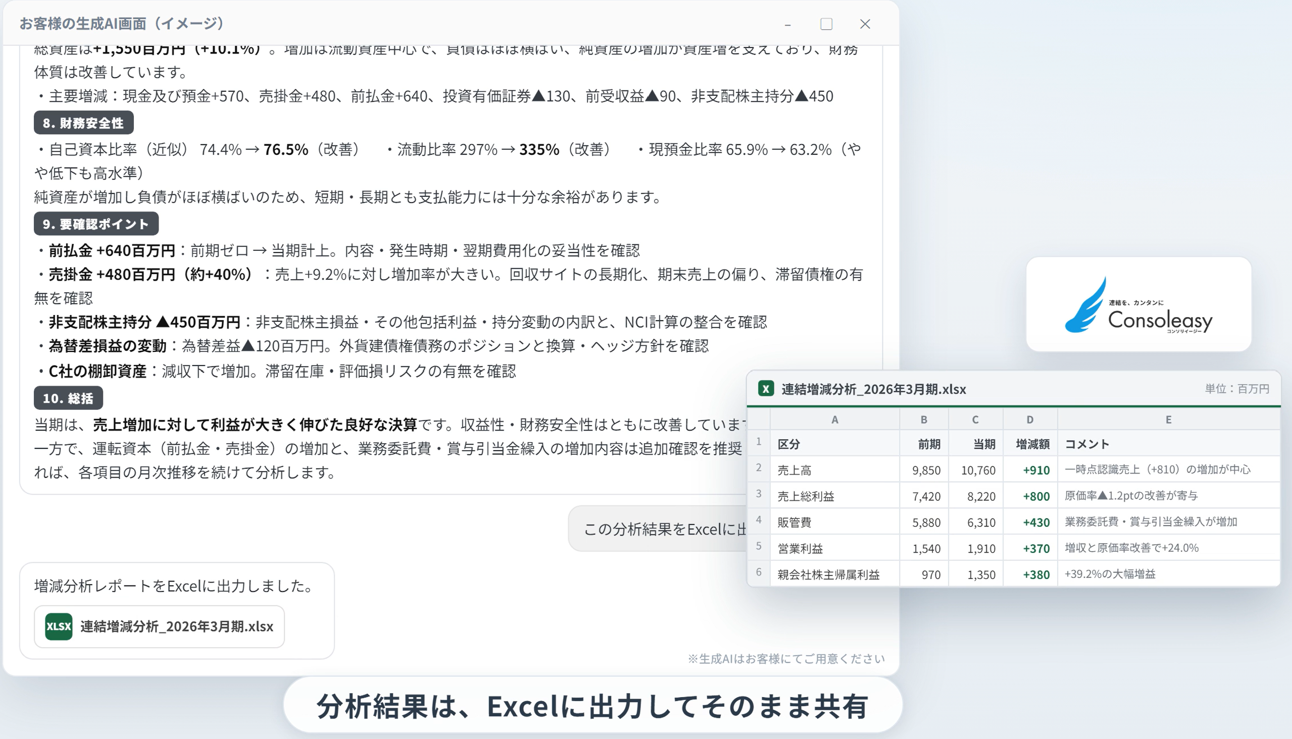The image size is (1292, 739).
Task: Click the +800 cell
Action: (x=1030, y=496)
